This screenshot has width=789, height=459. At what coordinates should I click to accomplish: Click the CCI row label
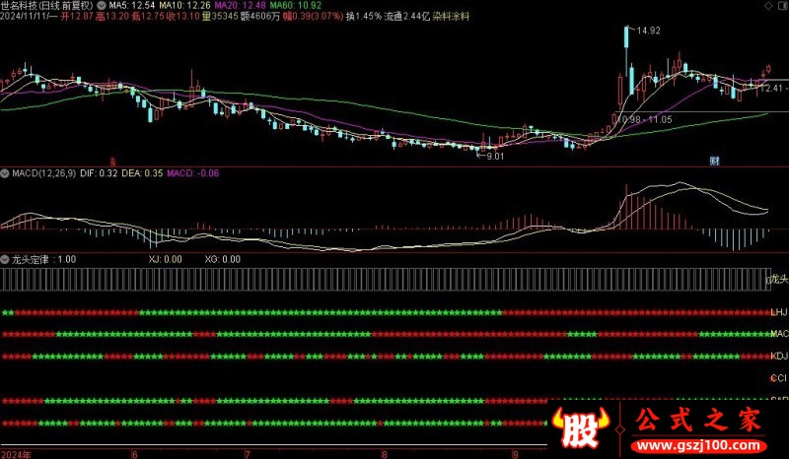pyautogui.click(x=778, y=378)
